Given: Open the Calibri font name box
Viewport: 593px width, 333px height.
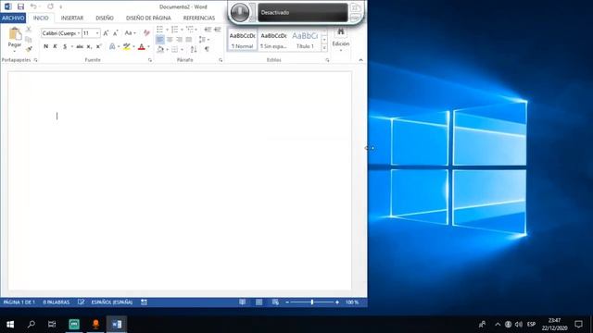Looking at the screenshot, I should 61,33.
